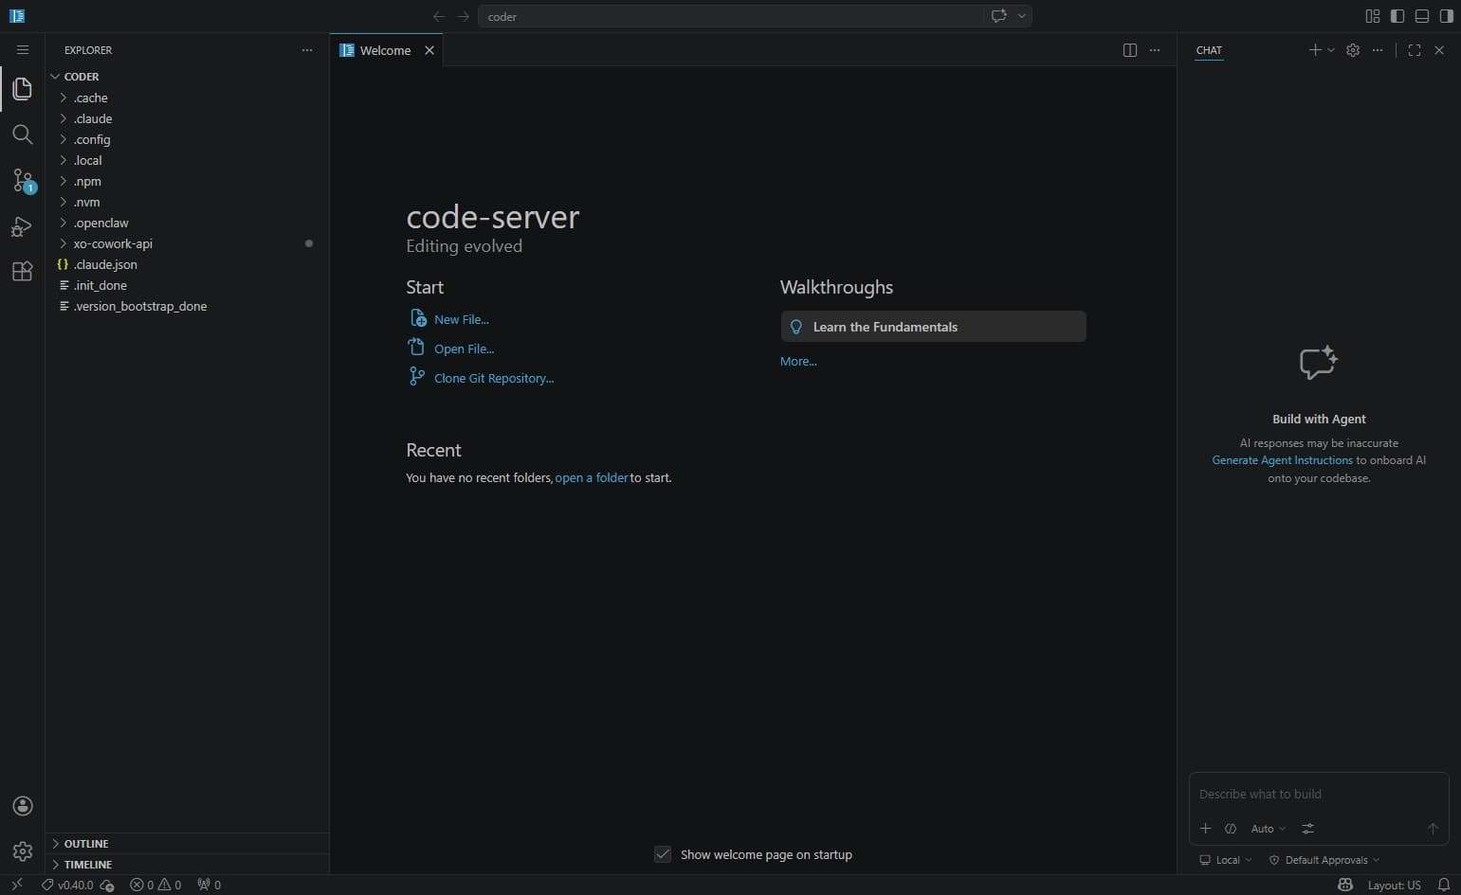The width and height of the screenshot is (1461, 895).
Task: Start a new chat with plus icon
Action: tap(1314, 50)
